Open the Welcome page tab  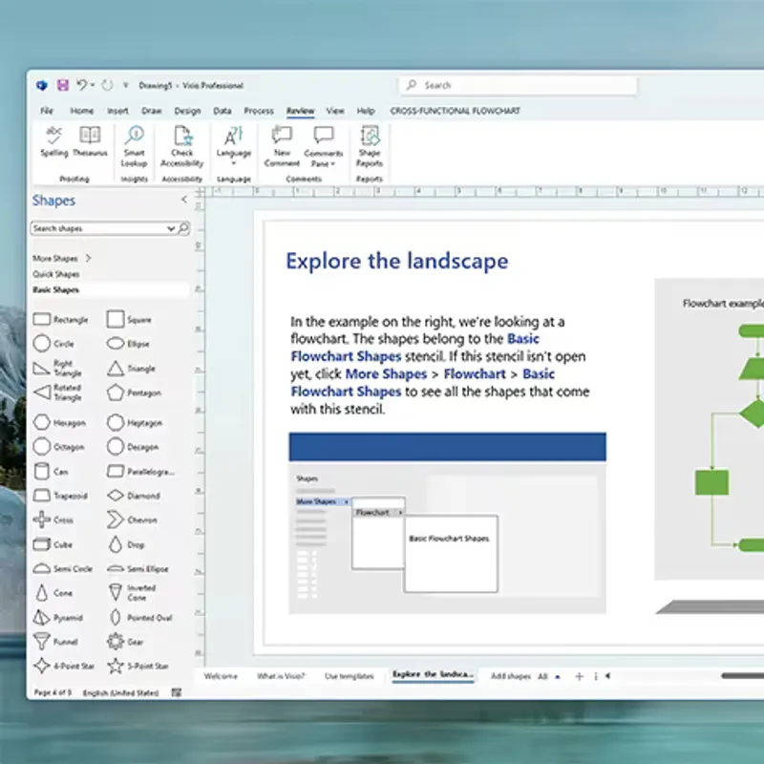tap(221, 676)
